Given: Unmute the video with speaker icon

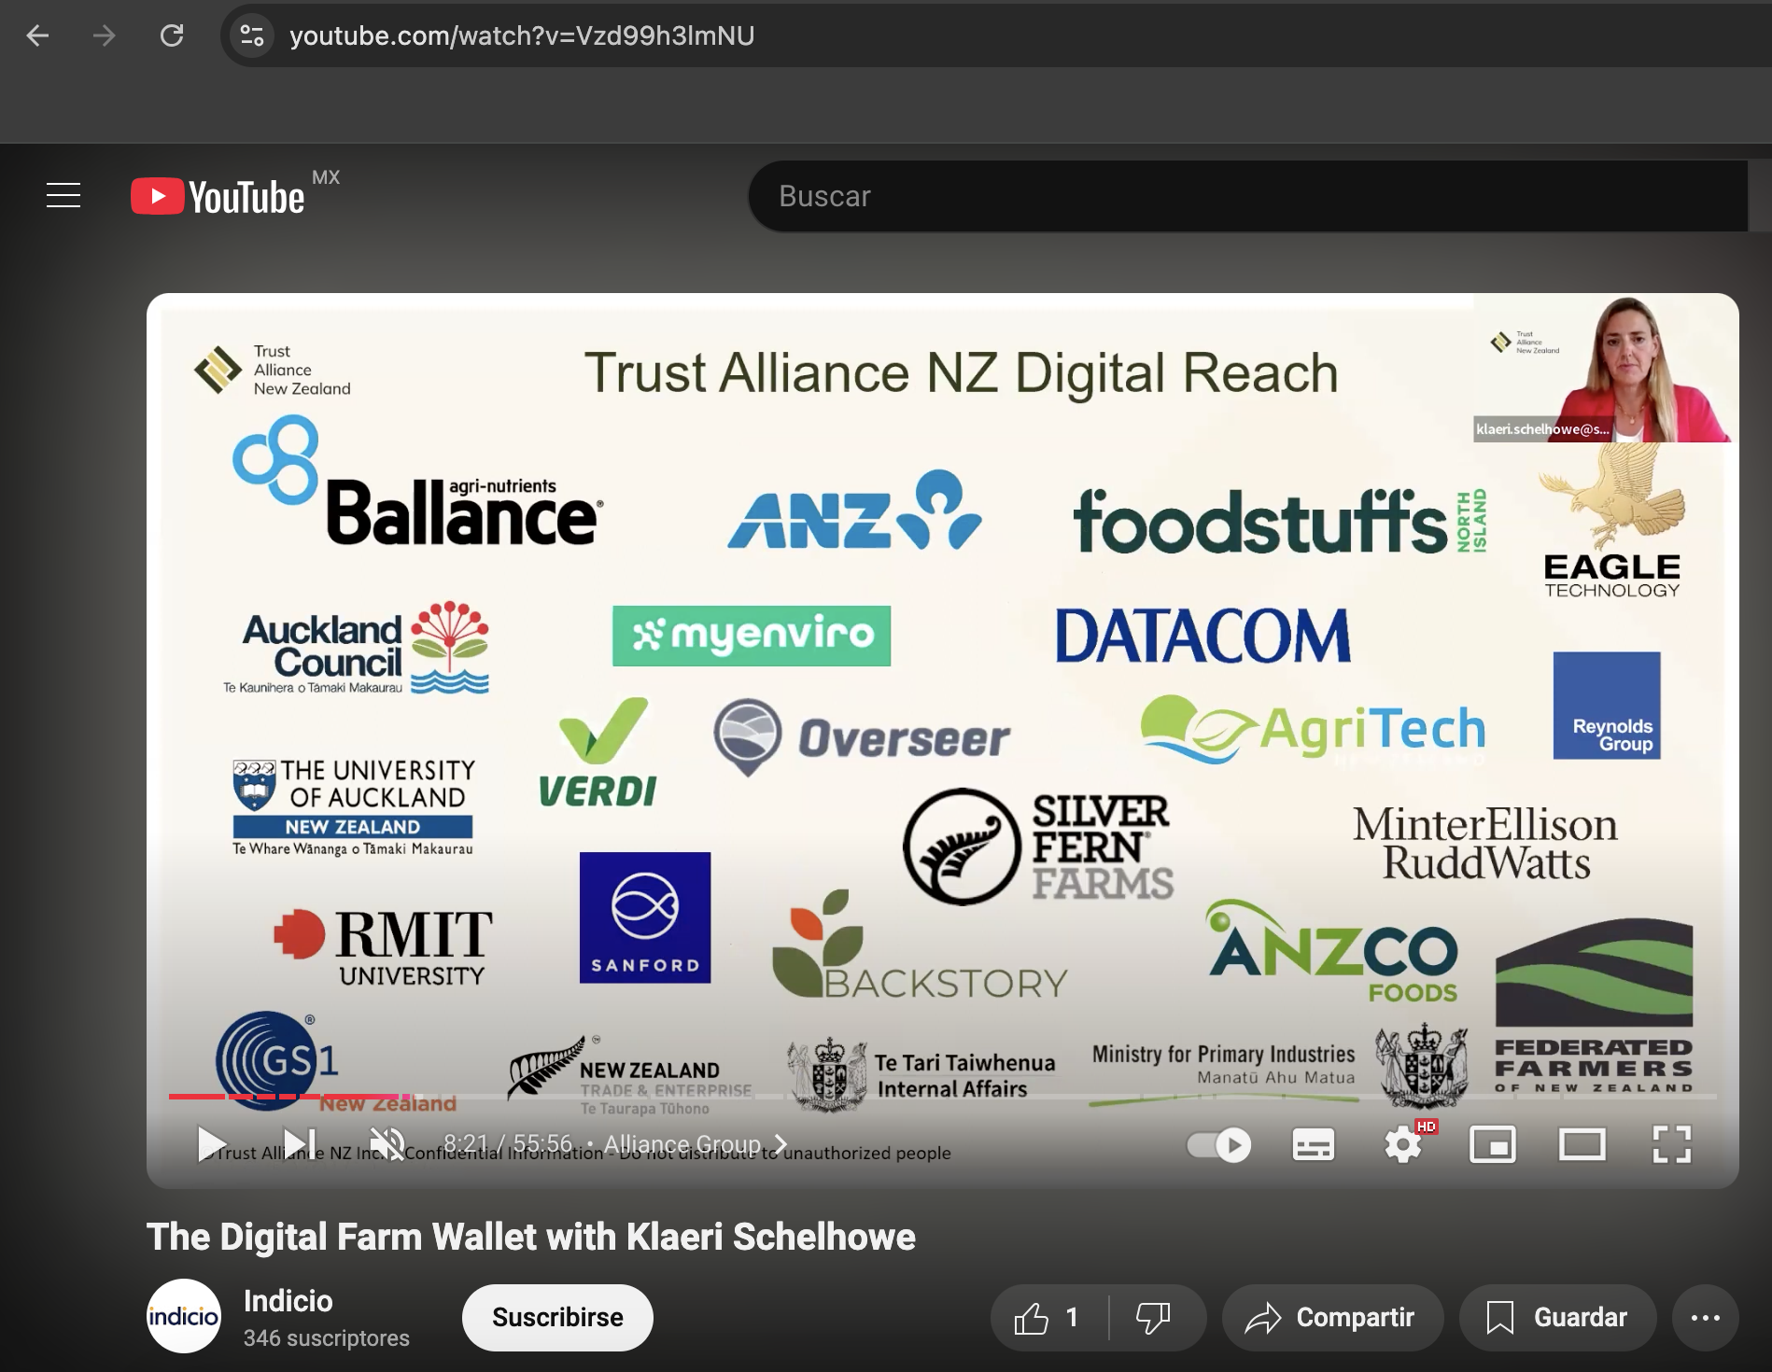Looking at the screenshot, I should [x=387, y=1144].
